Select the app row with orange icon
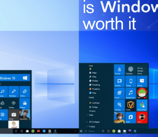The height and width of the screenshot is (137, 158). 94,89
